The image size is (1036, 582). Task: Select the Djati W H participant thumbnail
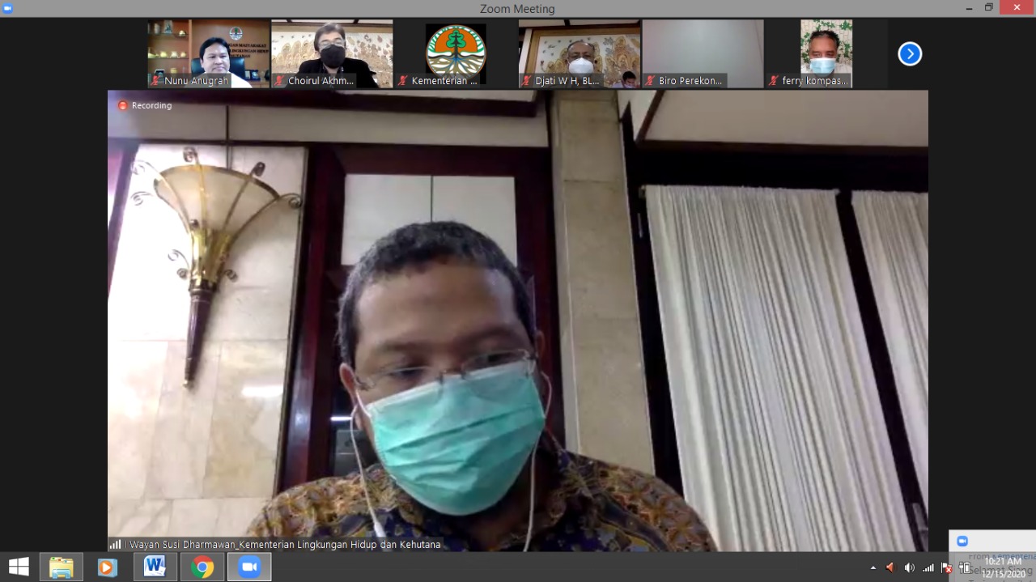coord(580,53)
